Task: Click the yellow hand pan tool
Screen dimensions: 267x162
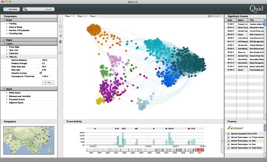Action: point(60,31)
